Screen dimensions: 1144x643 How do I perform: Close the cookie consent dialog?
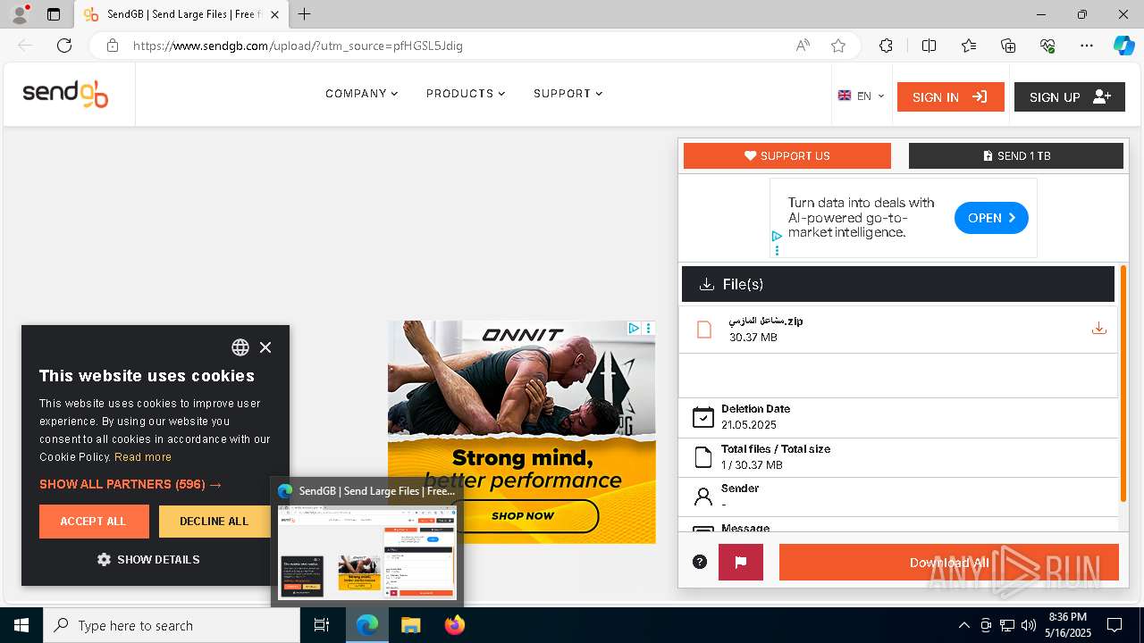(x=265, y=347)
